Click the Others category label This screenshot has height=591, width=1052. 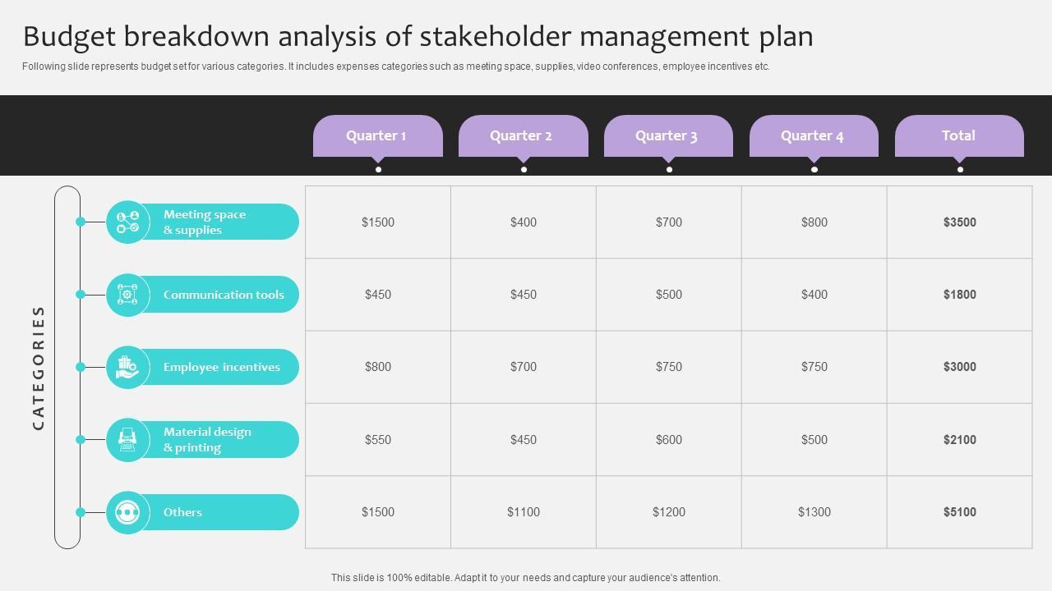pos(182,512)
